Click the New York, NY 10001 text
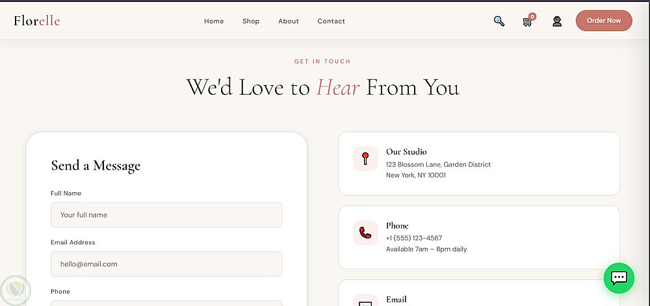650x306 pixels. [416, 175]
